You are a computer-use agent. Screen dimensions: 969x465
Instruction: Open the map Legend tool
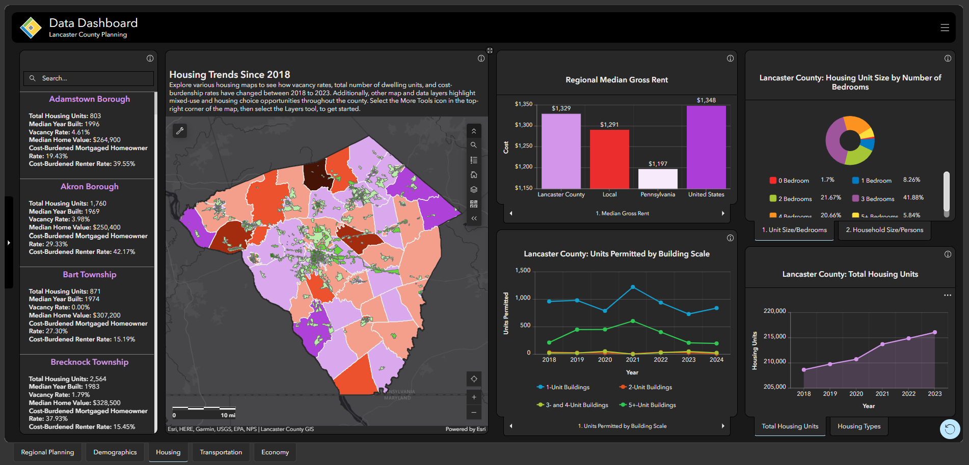474,160
